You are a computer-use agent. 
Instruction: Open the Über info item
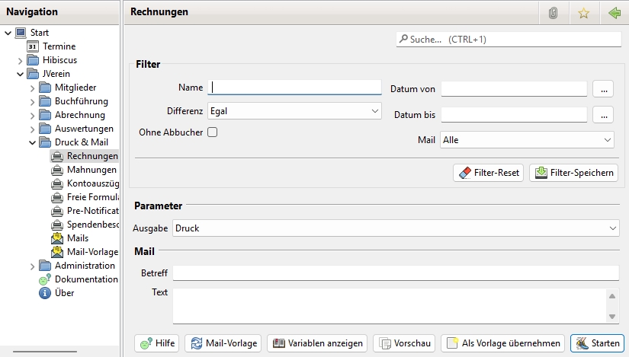[64, 293]
